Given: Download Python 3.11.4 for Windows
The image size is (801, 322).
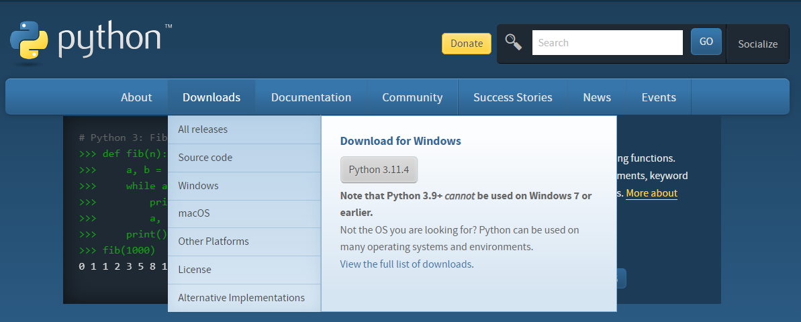Looking at the screenshot, I should coord(379,170).
